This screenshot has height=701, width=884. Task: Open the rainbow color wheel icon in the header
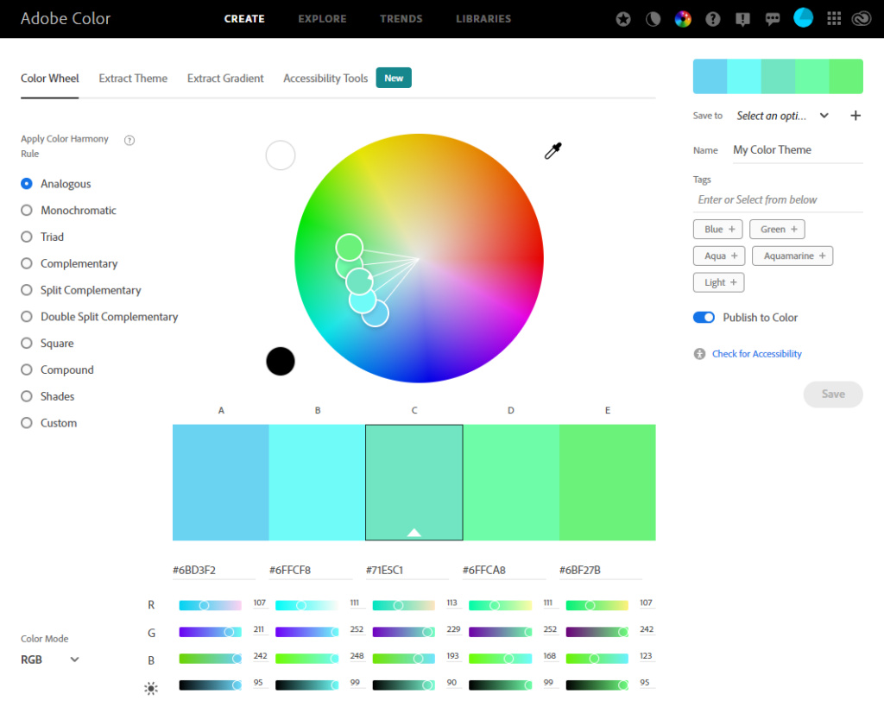coord(683,19)
